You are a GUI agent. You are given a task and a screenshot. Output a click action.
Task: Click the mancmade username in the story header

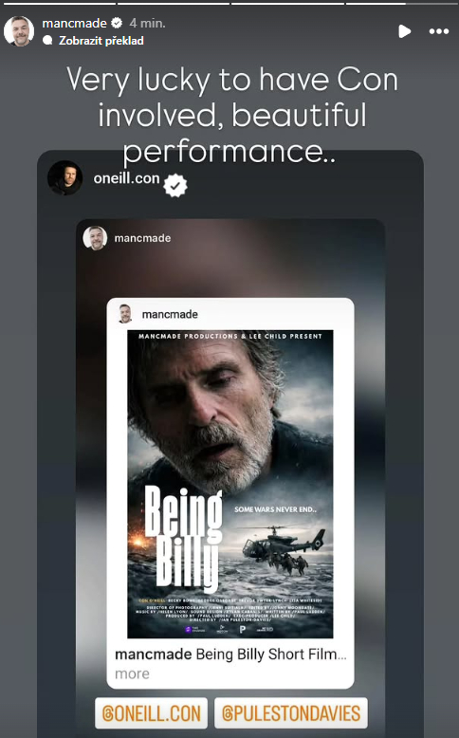coord(74,23)
